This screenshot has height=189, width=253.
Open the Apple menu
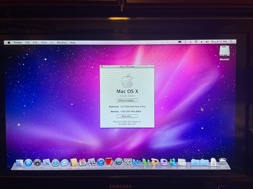[x=9, y=43]
